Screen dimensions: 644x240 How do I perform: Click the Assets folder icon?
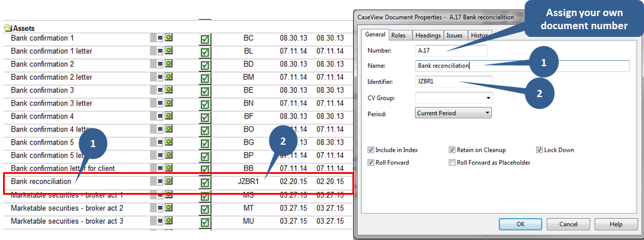point(8,29)
